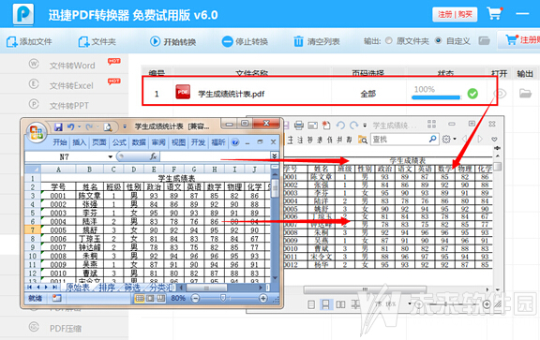Select the 自定义 output radio button

pos(439,40)
